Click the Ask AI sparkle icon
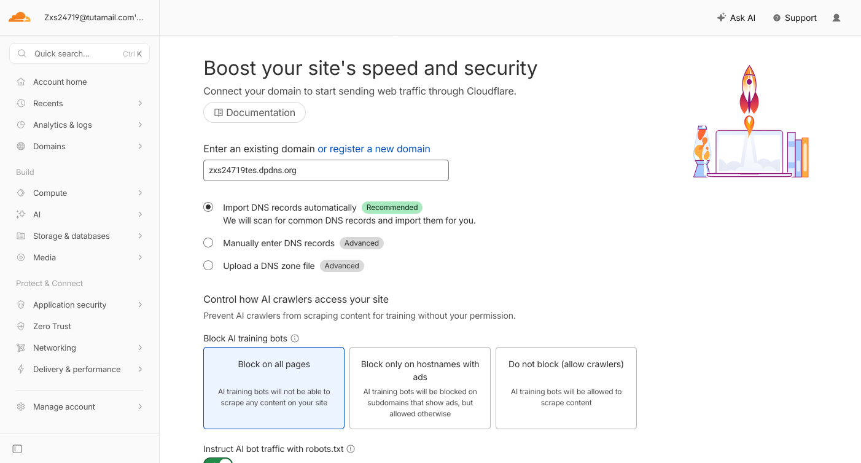 722,18
